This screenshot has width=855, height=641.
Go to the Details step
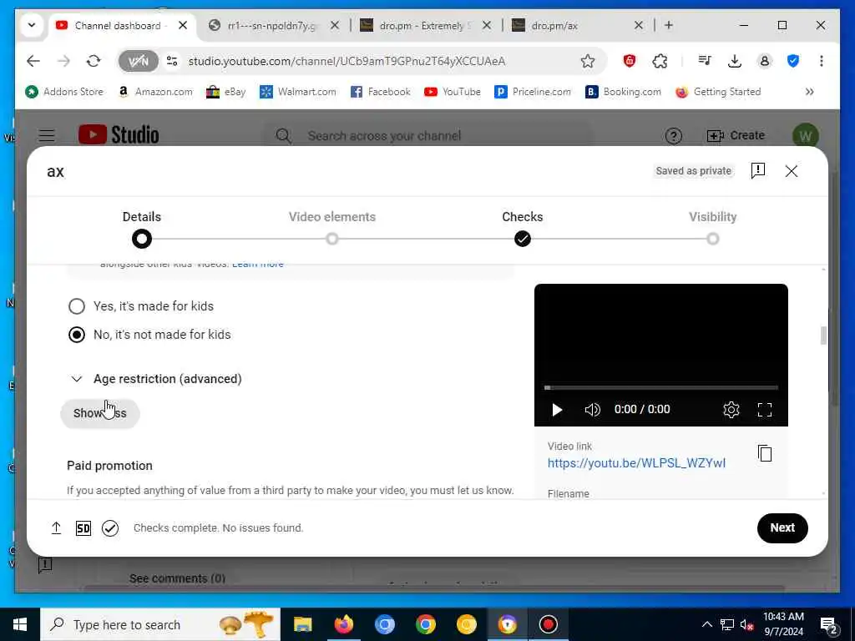[x=142, y=239]
